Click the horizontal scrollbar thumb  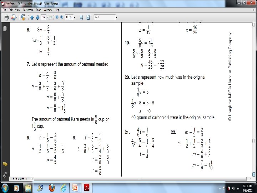(x=140, y=179)
